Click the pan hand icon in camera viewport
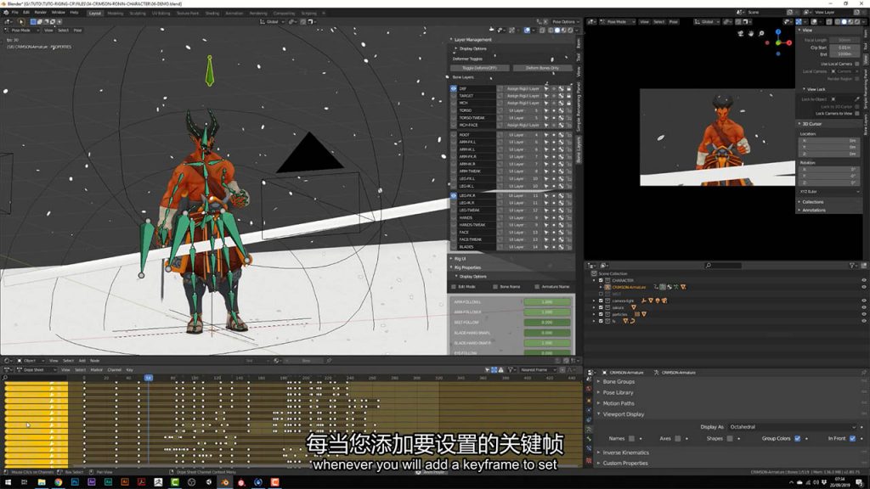The width and height of the screenshot is (870, 489). [751, 33]
